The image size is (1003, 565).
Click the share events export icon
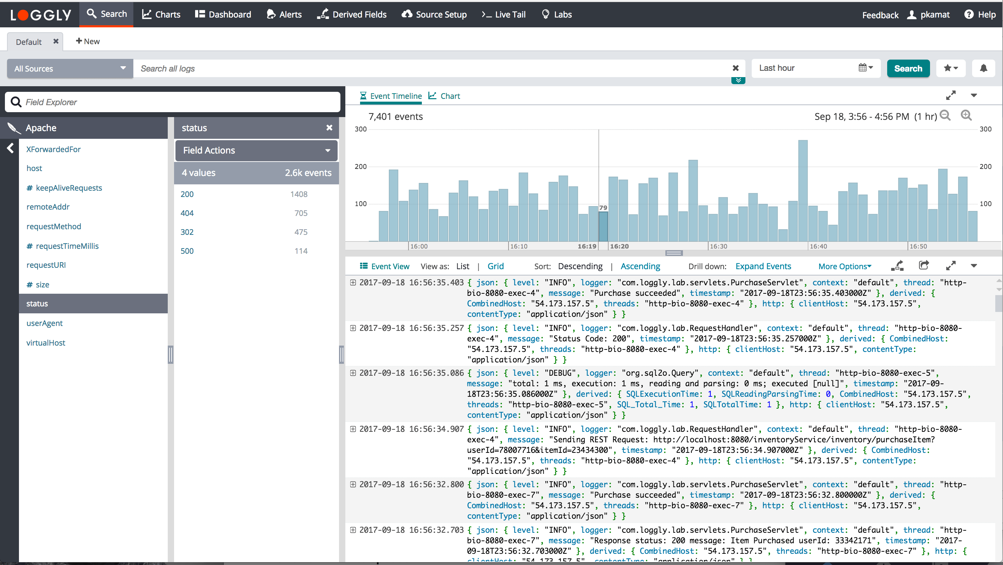[924, 266]
